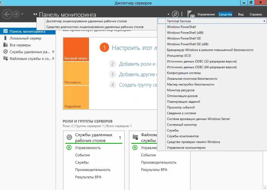Open the dropdown arrow left of Refresh
Screen dimensions: 267x190
click(168, 14)
